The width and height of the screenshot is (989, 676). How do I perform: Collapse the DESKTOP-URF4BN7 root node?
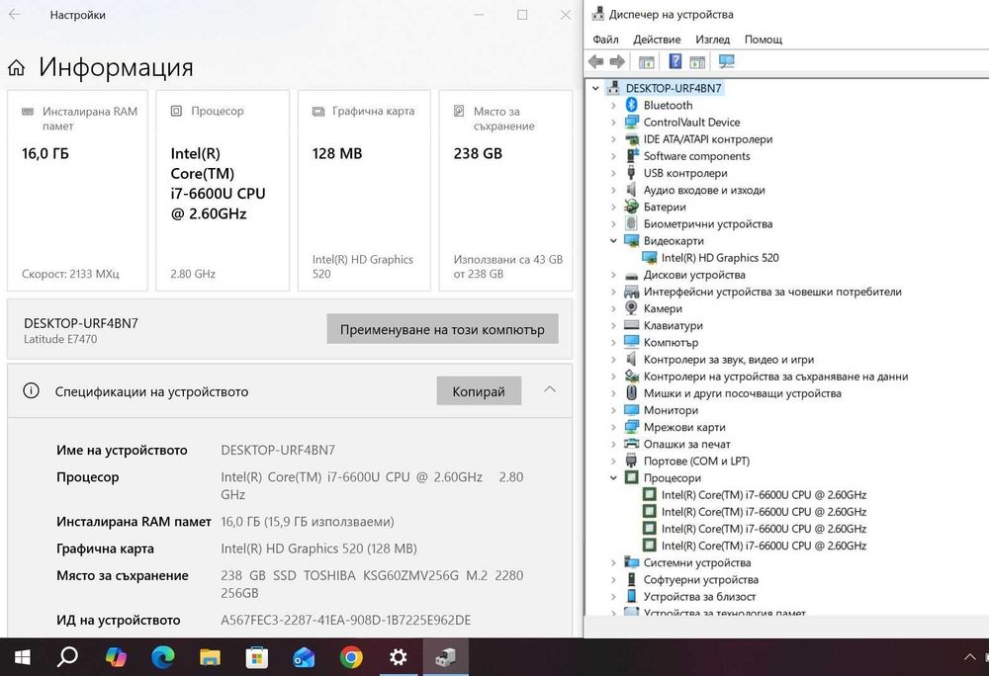(595, 88)
